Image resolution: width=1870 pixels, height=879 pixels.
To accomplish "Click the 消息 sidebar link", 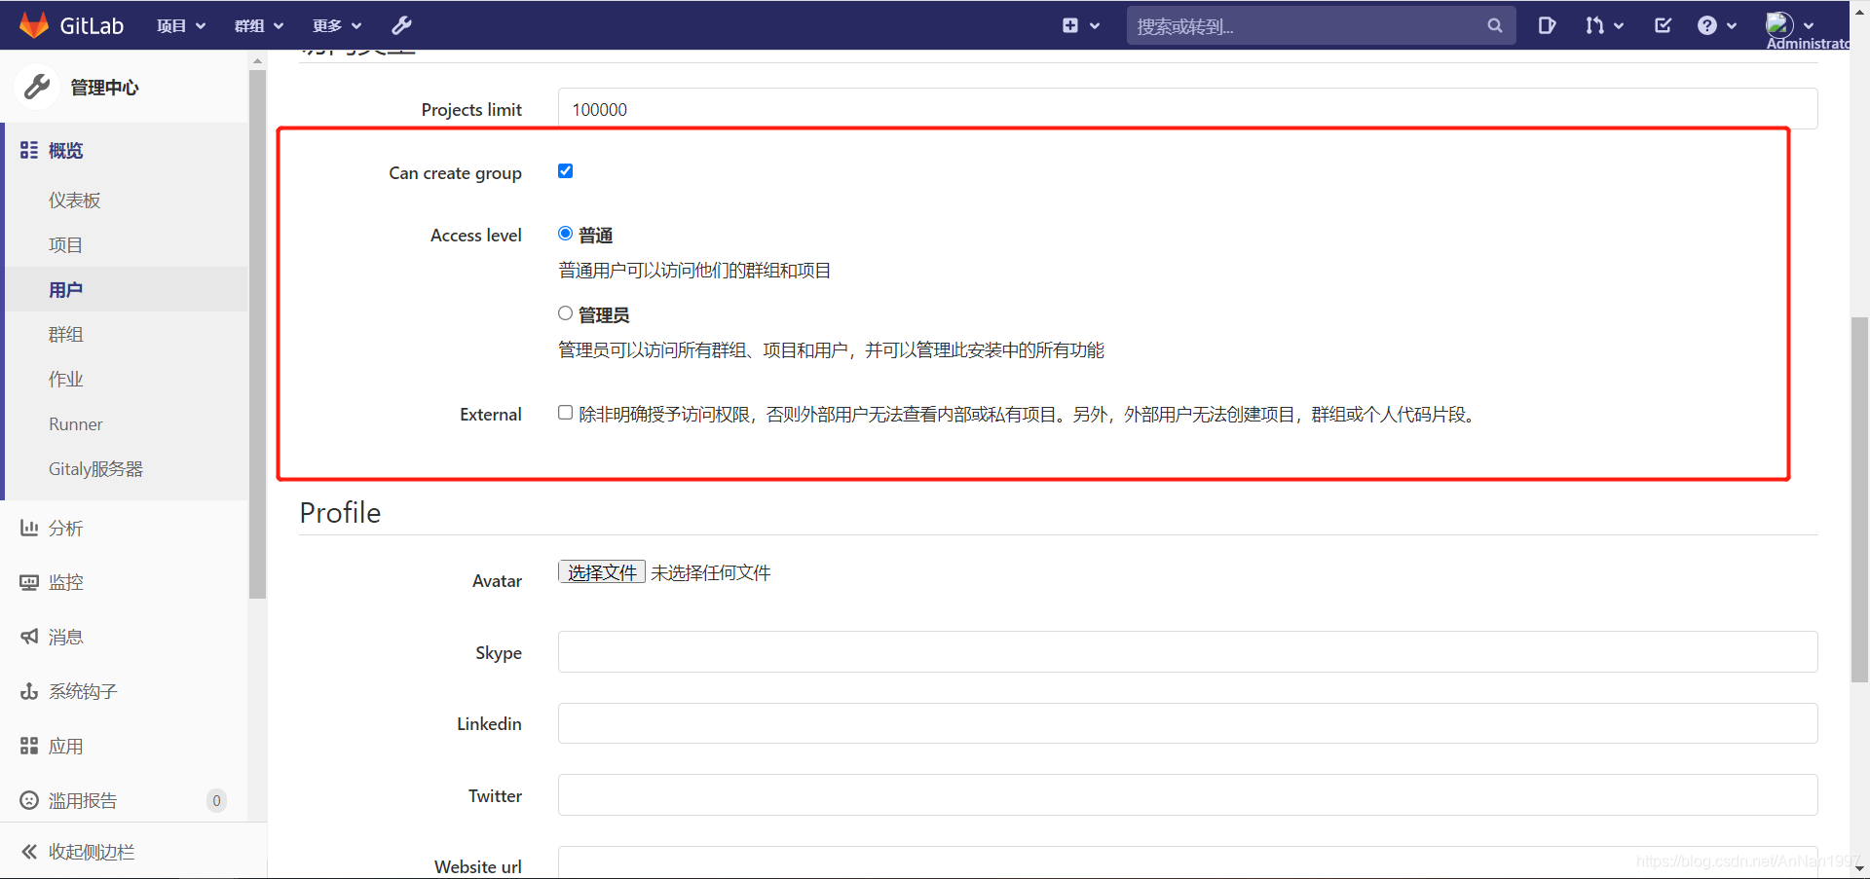I will point(65,637).
